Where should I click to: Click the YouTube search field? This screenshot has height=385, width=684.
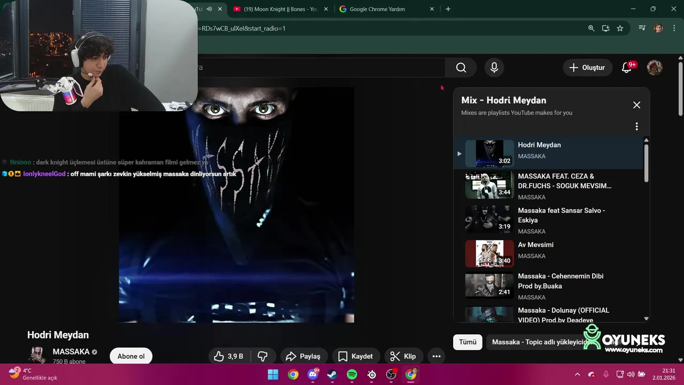click(x=321, y=67)
